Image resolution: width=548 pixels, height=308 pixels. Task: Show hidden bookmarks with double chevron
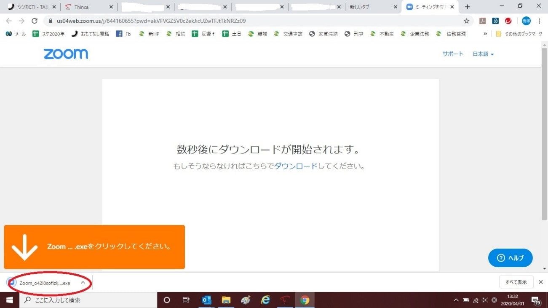(485, 34)
